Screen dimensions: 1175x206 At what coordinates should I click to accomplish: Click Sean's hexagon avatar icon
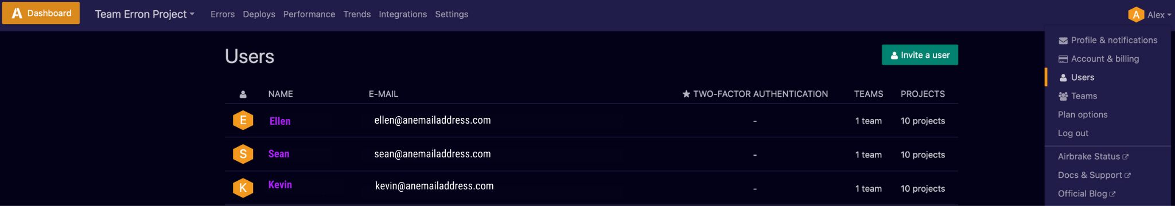point(243,154)
